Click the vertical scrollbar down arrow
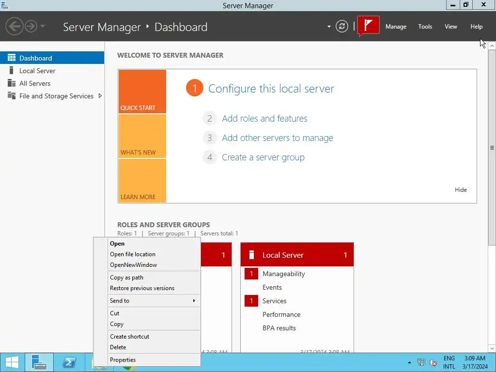 tap(492, 348)
